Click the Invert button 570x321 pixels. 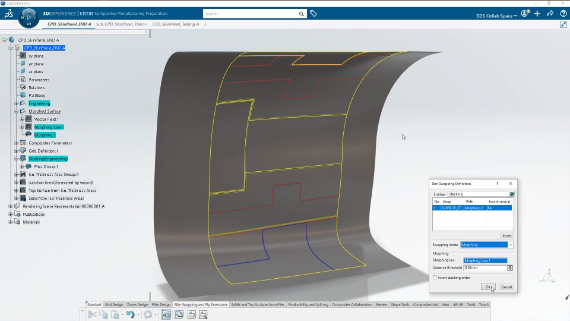point(506,235)
